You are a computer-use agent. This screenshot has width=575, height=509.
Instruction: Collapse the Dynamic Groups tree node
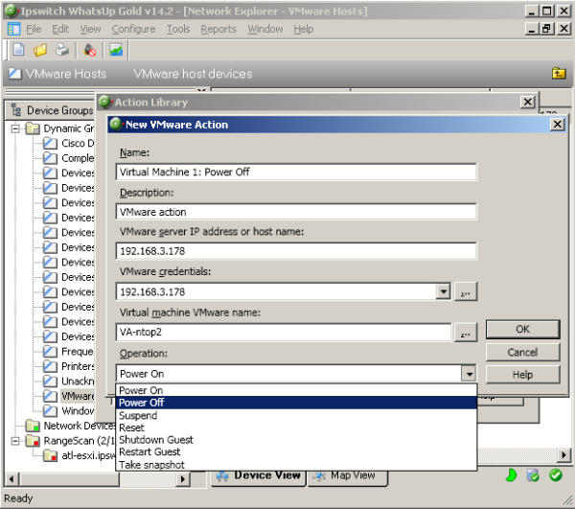16,128
